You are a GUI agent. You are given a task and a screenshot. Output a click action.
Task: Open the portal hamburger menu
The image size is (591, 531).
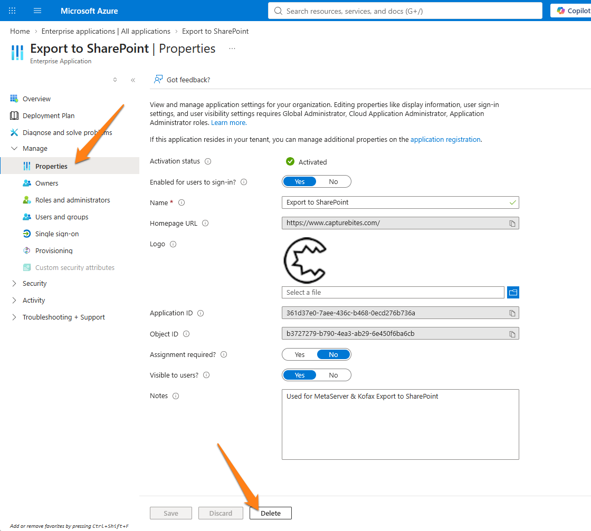[37, 11]
